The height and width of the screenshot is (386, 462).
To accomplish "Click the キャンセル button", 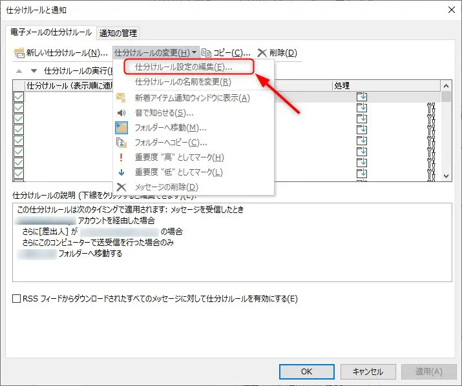I will coord(368,372).
